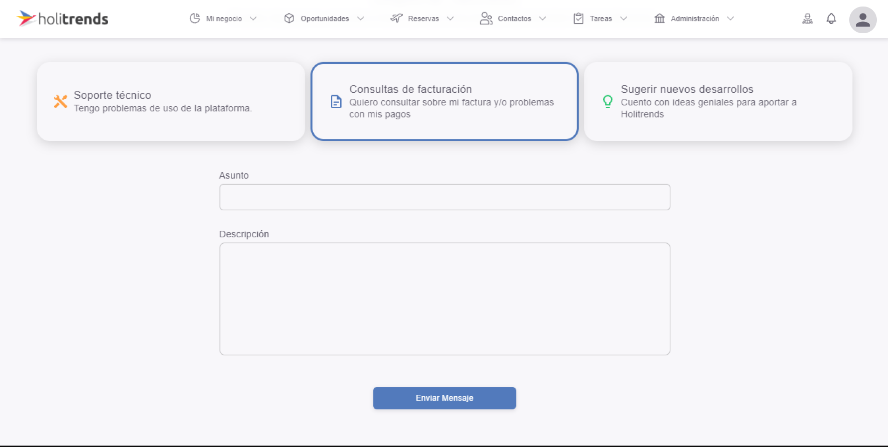888x447 pixels.
Task: Focus the Descripción text area
Action: (x=445, y=299)
